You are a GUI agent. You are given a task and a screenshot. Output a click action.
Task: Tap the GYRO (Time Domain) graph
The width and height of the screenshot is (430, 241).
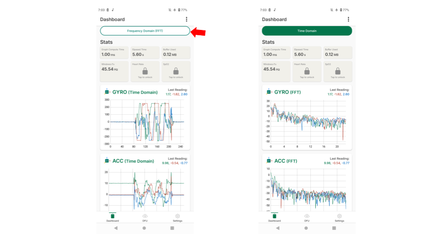click(x=145, y=121)
